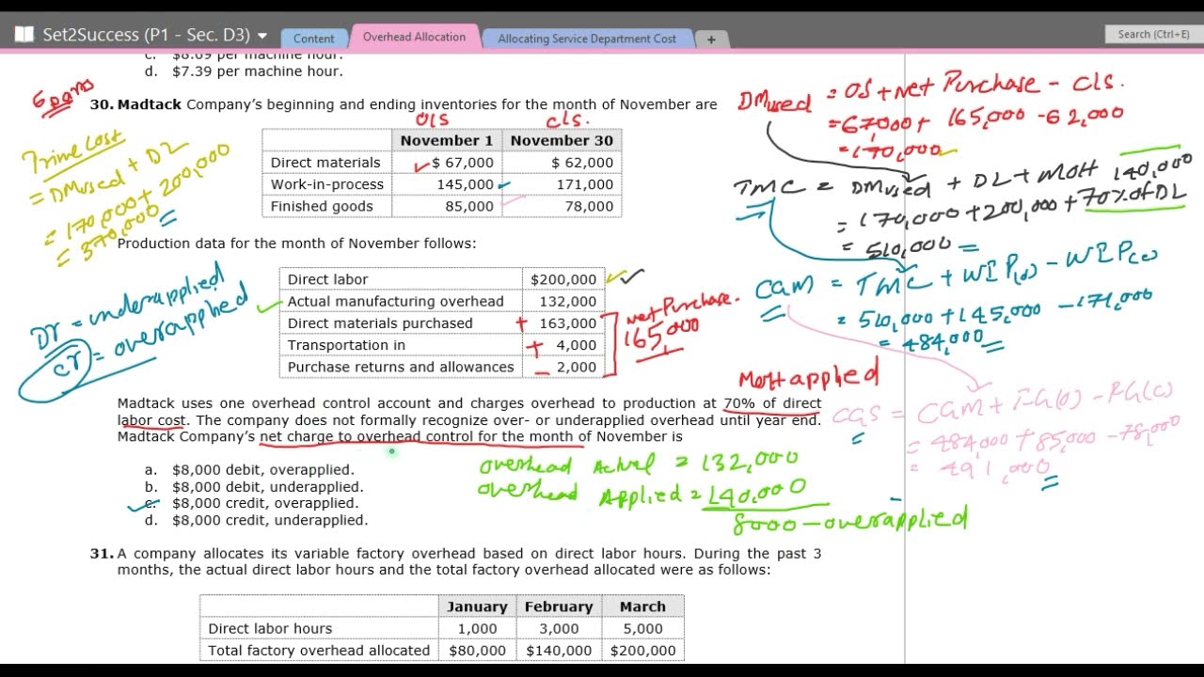Click the Direct labor hours row label
Viewport: 1204px width, 677px height.
(270, 628)
